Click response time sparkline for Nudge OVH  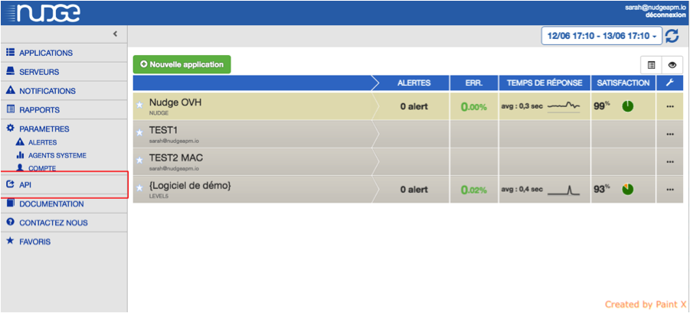tap(563, 105)
